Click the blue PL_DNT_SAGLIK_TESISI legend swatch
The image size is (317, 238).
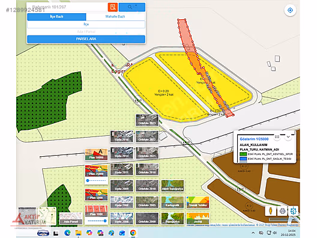point(243,159)
